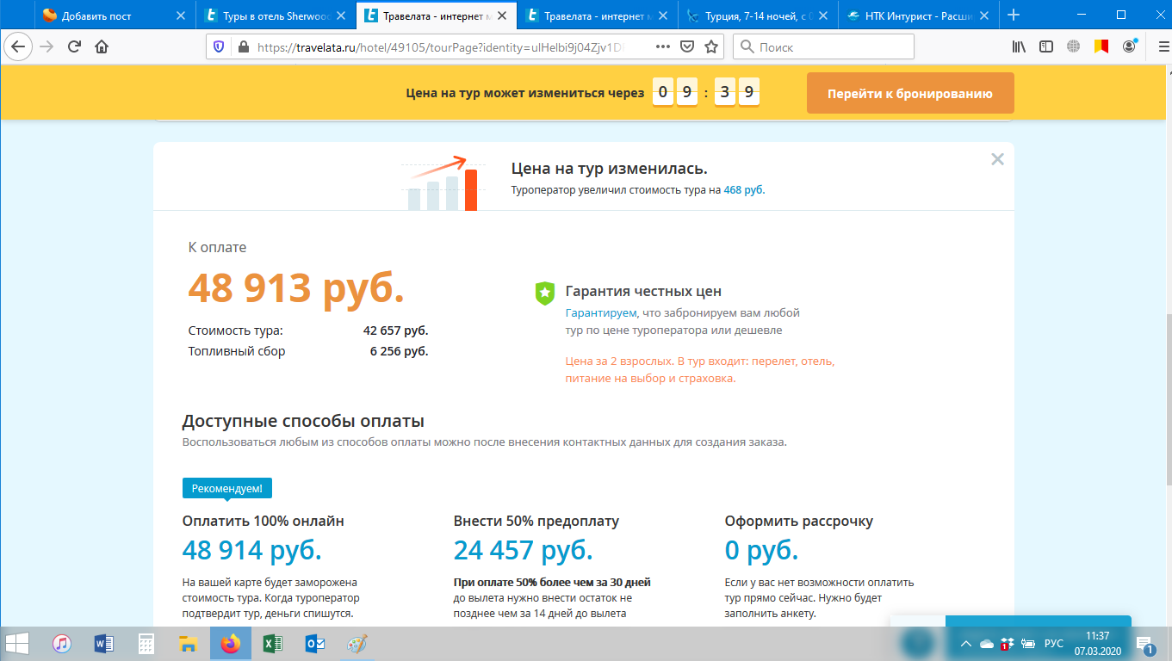The width and height of the screenshot is (1172, 661).
Task: Launch iTunes from the taskbar
Action: [x=62, y=643]
